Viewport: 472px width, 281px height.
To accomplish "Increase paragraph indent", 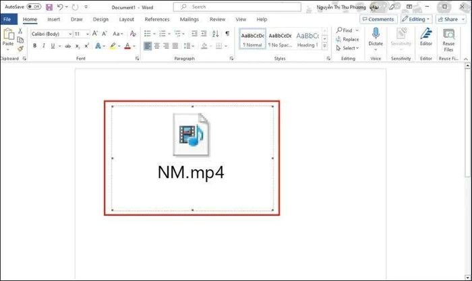I will pyautogui.click(x=204, y=34).
